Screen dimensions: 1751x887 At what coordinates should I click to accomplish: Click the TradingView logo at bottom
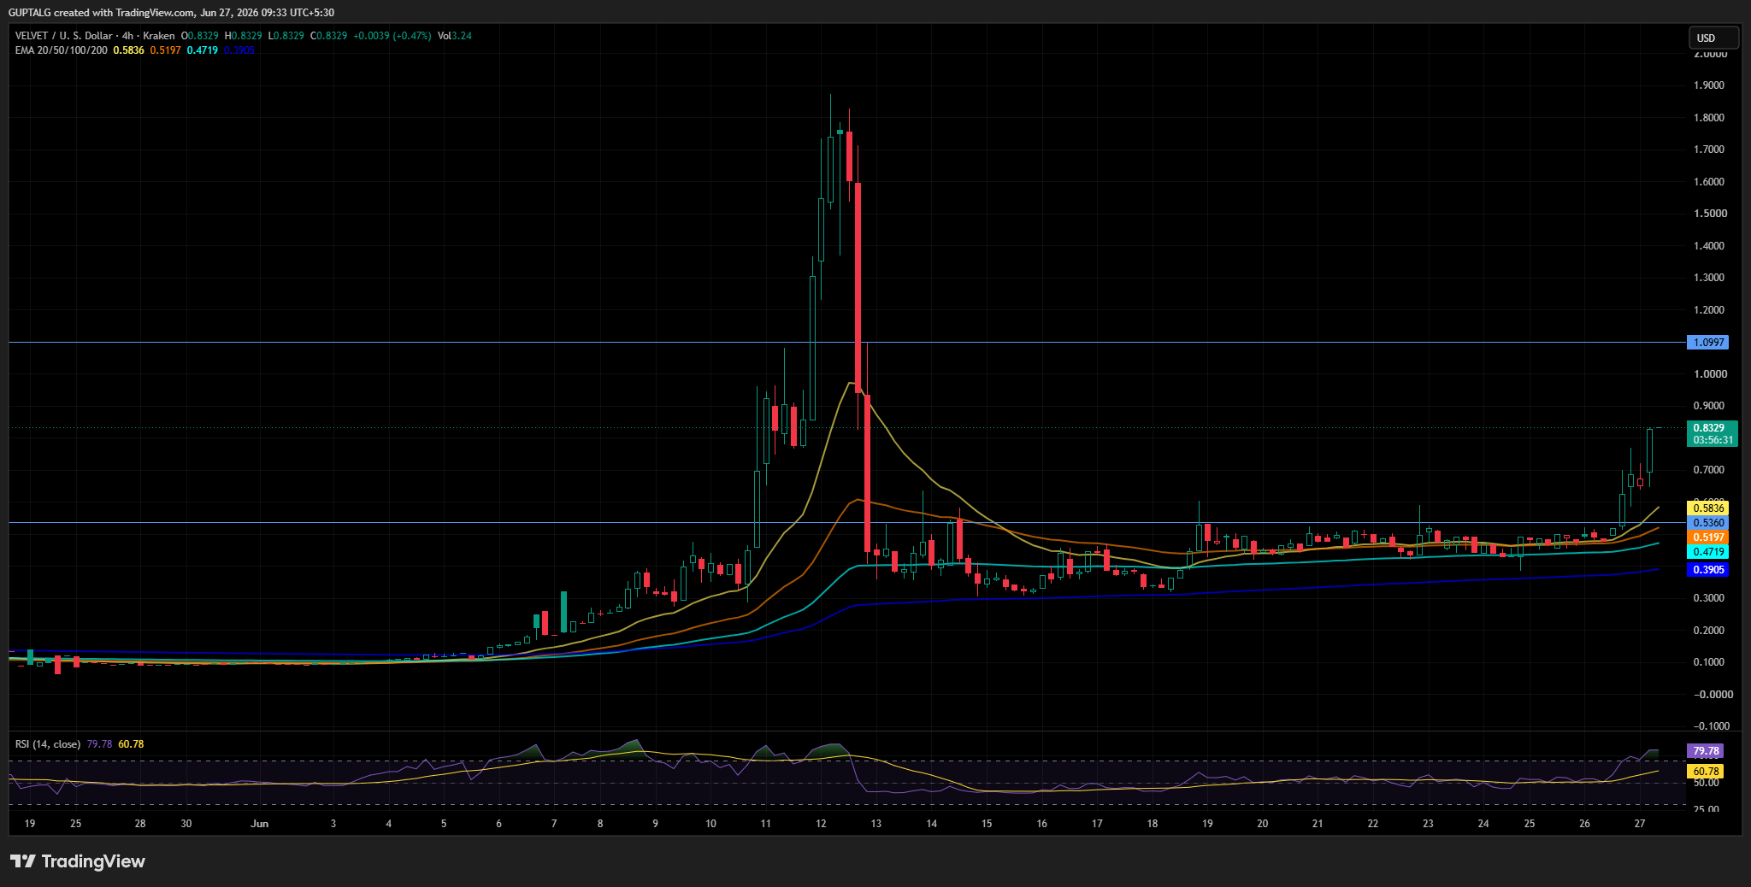click(78, 861)
